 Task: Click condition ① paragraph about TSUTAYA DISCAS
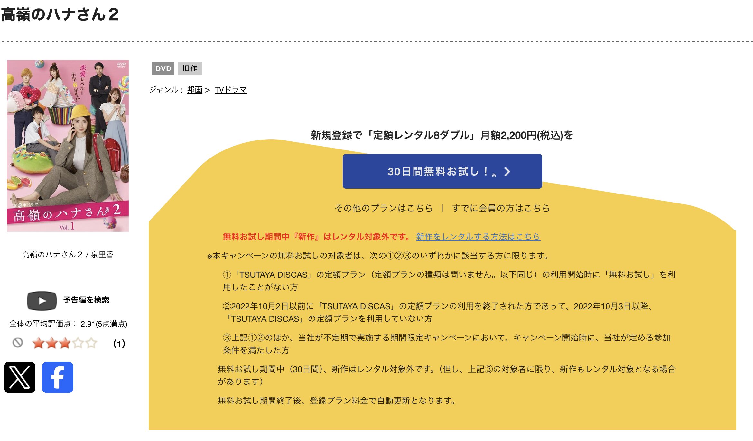click(449, 281)
